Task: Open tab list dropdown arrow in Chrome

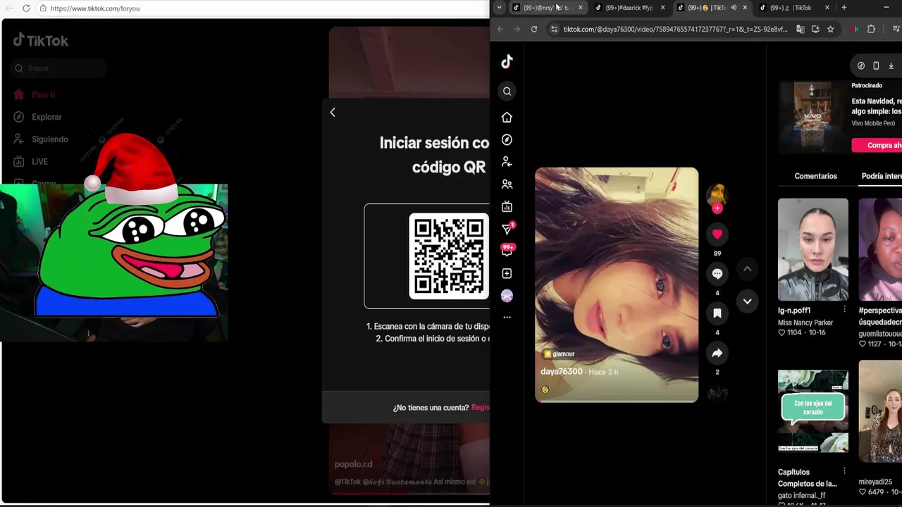Action: pos(499,8)
